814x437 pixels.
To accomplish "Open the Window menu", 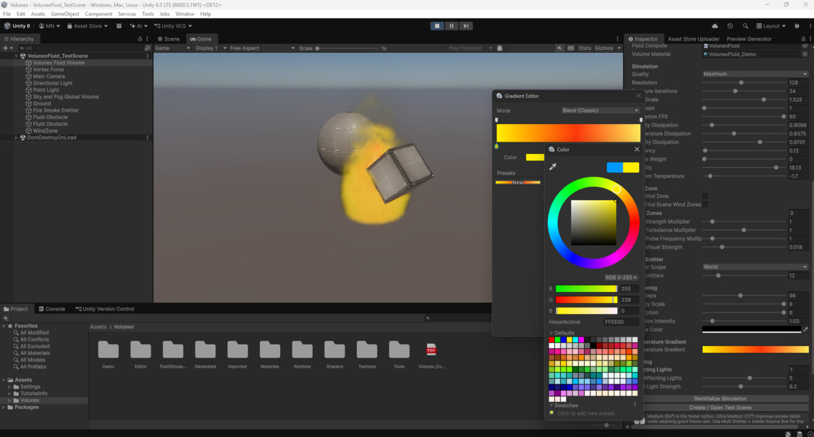I will click(x=185, y=14).
